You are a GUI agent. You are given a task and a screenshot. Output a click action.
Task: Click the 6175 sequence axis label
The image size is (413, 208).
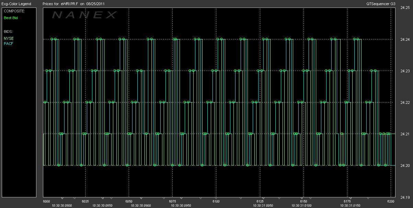pyautogui.click(x=347, y=201)
